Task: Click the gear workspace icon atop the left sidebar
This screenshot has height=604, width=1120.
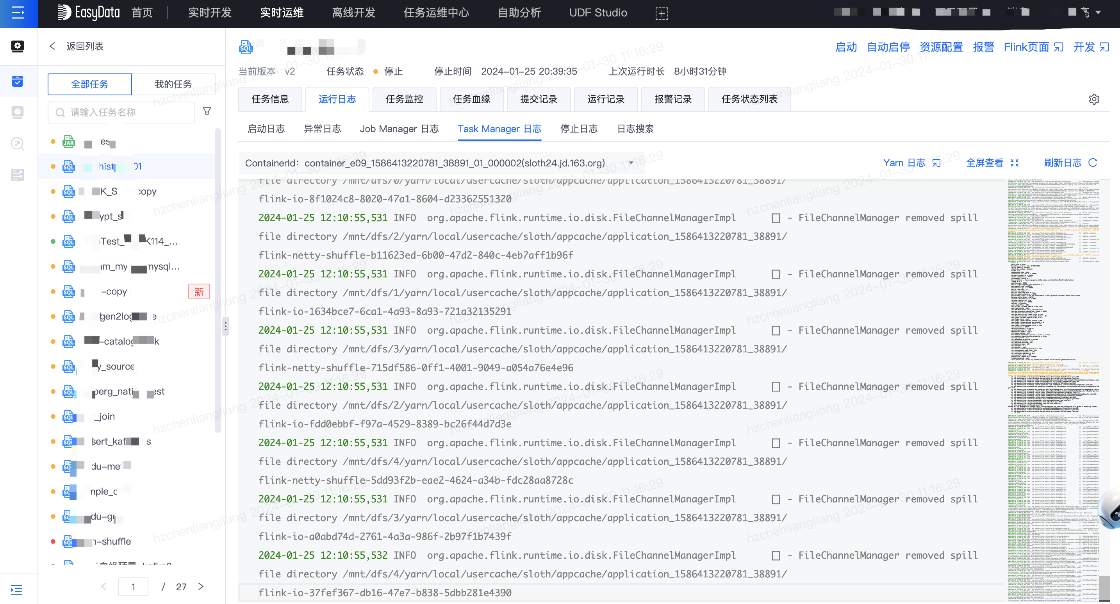Action: click(x=18, y=46)
